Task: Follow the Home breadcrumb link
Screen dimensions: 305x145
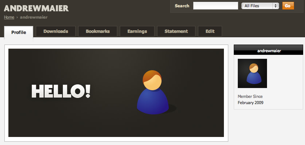Action: click(9, 17)
